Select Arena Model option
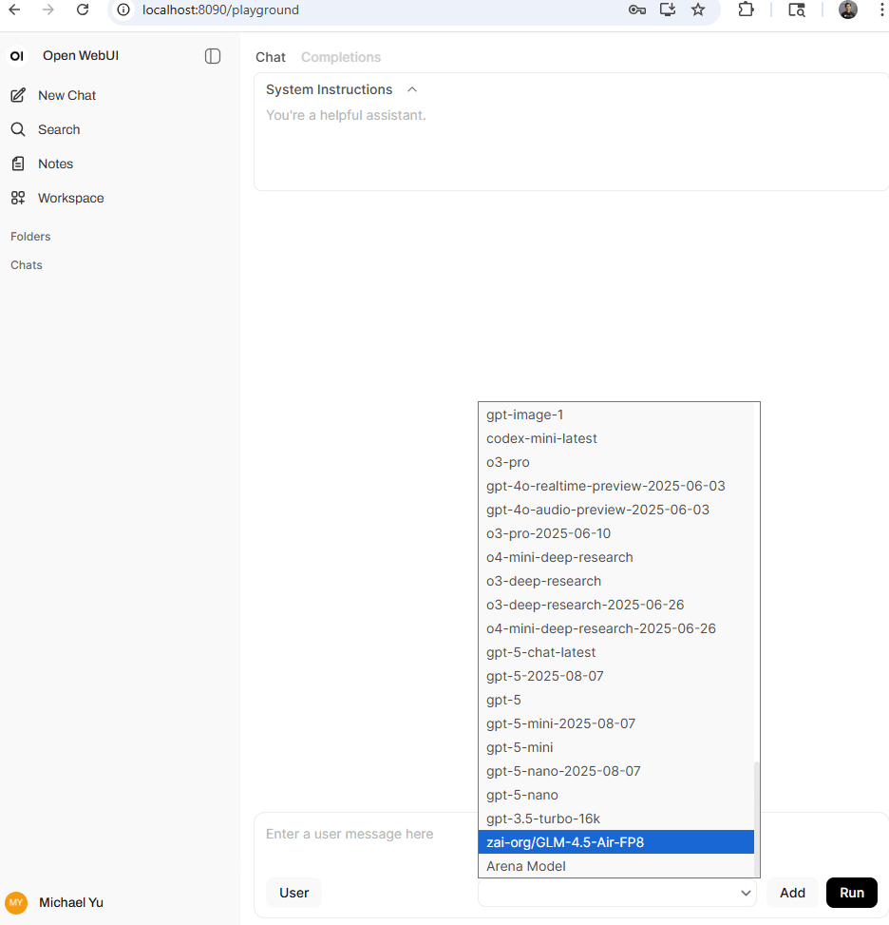Screen dimensions: 889x925 click(x=616, y=866)
